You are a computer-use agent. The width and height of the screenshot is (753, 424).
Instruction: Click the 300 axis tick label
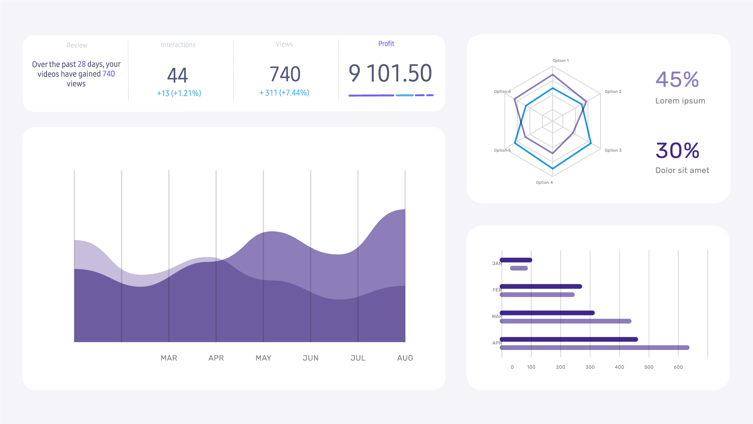pos(590,368)
